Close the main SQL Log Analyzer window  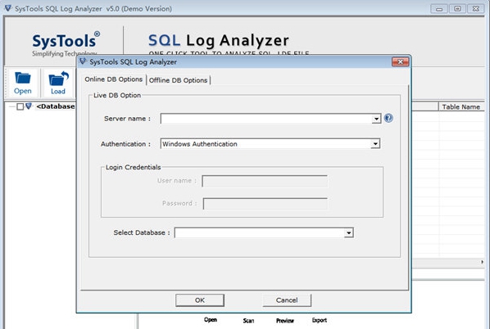point(476,9)
